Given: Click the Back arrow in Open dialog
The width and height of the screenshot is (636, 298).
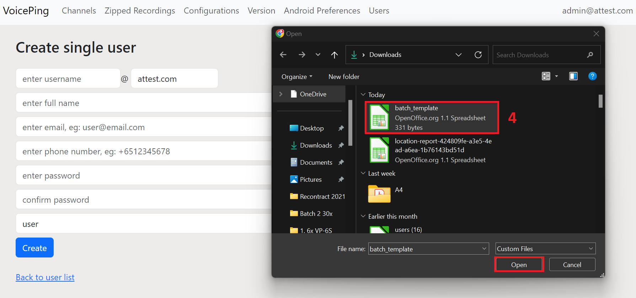Looking at the screenshot, I should 283,55.
